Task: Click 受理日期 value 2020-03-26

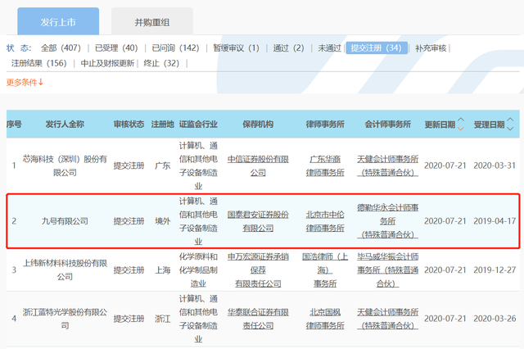Action: click(495, 319)
